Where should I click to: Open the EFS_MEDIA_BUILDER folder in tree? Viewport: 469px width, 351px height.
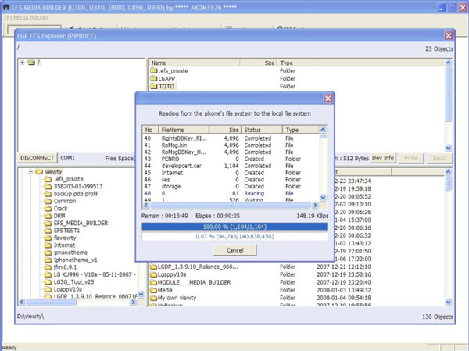click(x=79, y=223)
